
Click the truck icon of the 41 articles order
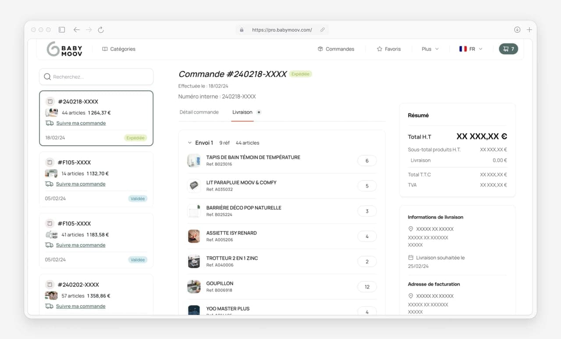click(50, 245)
